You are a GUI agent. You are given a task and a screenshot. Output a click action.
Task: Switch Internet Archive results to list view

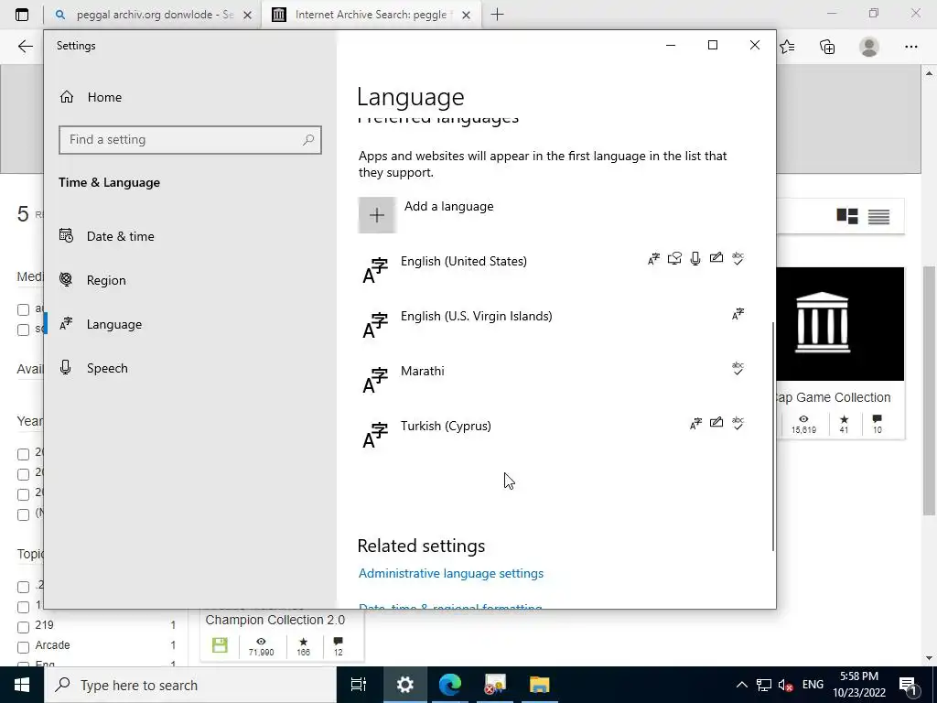[878, 216]
